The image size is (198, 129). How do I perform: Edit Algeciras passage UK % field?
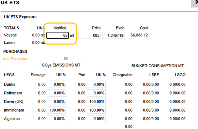[x=57, y=119]
